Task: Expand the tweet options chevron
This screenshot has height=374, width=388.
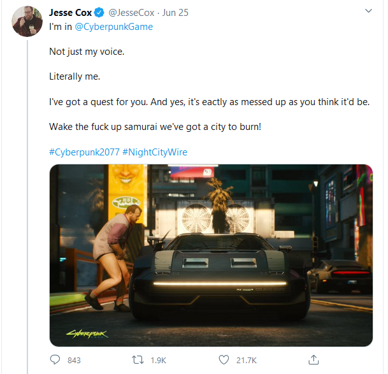Action: coord(368,11)
